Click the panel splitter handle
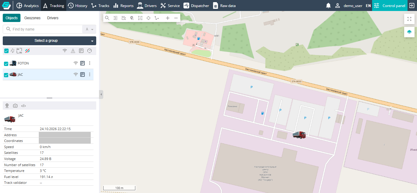 point(49,98)
